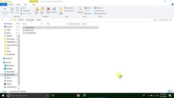Screen dimensions: 174x98
Task: Click Paste shortcut in the ribbon
Action: tap(26, 14)
